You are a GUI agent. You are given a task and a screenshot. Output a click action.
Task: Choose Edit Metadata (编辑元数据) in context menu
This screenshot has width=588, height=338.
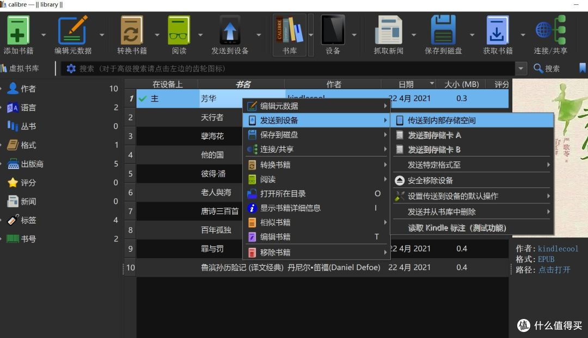[x=317, y=107]
